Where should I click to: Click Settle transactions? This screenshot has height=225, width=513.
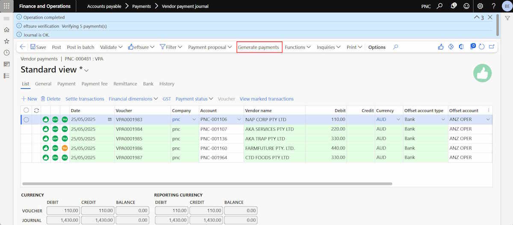pos(85,99)
